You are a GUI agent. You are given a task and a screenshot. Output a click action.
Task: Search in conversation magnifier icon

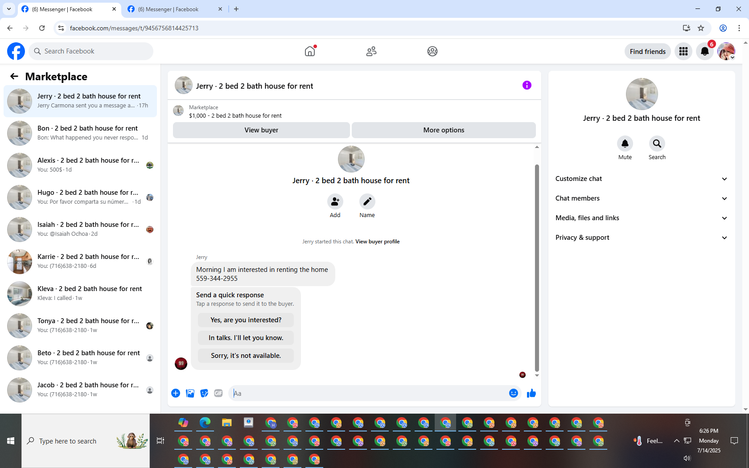click(x=657, y=144)
